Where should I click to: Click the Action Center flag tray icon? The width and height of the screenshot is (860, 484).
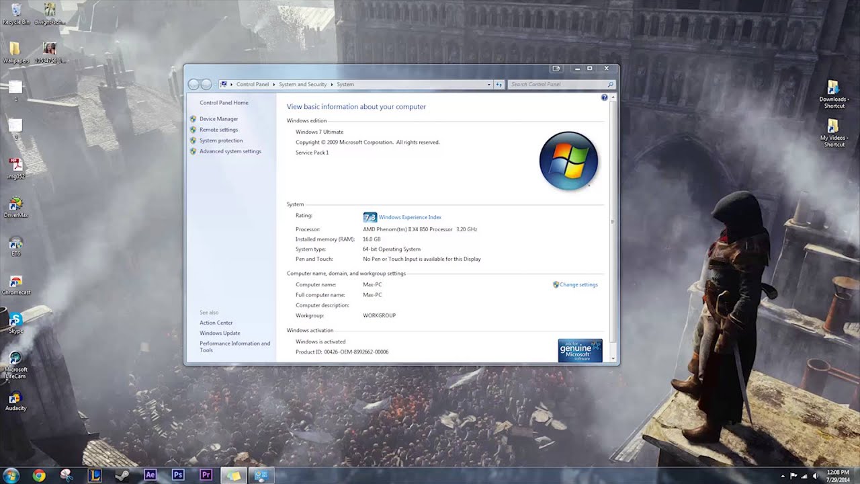coord(793,476)
